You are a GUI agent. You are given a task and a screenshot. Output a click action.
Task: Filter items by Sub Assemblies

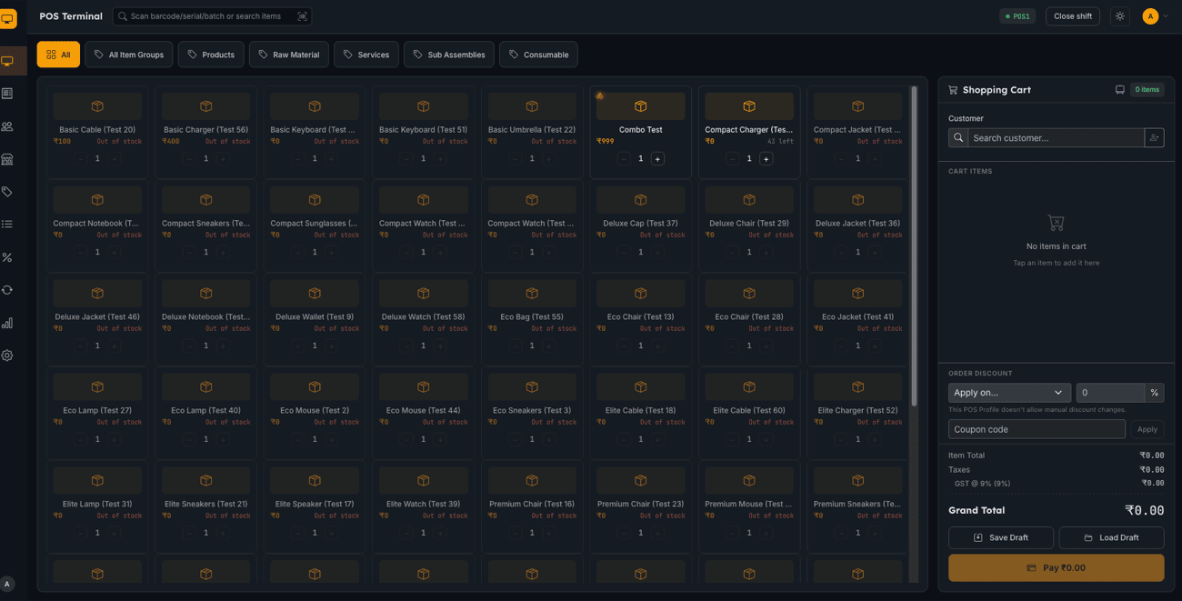pos(449,55)
